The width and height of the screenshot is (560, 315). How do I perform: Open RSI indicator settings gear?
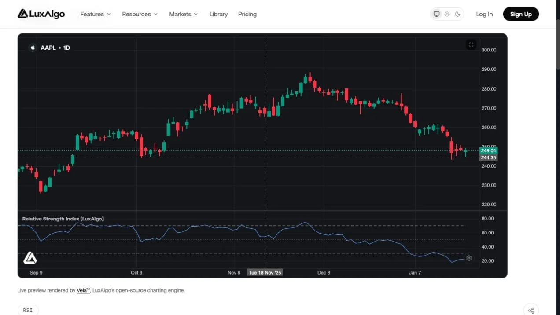[469, 258]
